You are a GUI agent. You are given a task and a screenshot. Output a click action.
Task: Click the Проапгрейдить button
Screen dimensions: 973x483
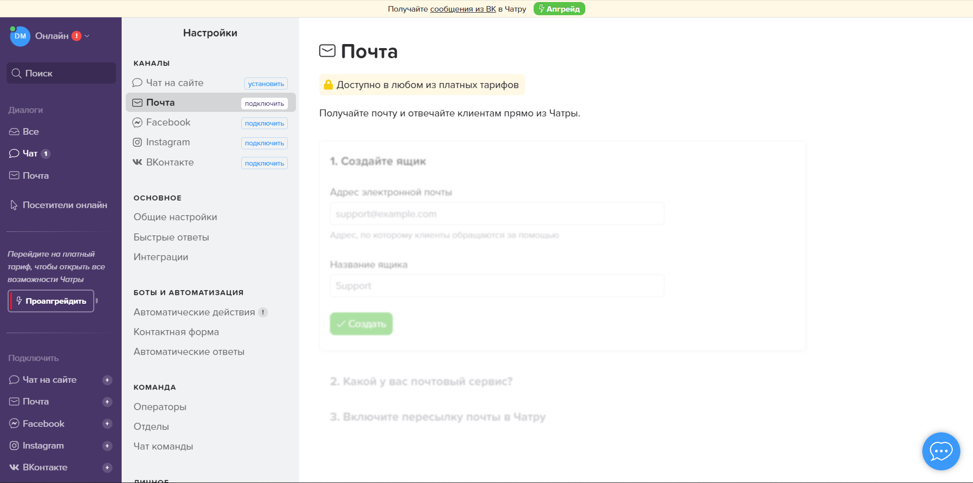51,301
